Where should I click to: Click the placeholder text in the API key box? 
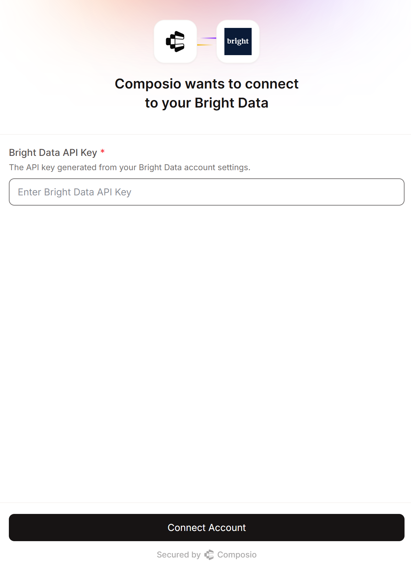pyautogui.click(x=75, y=192)
